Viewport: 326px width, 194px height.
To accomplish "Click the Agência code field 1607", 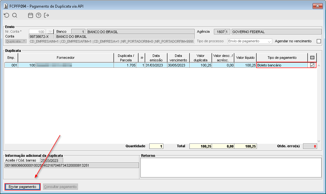I will [x=219, y=32].
